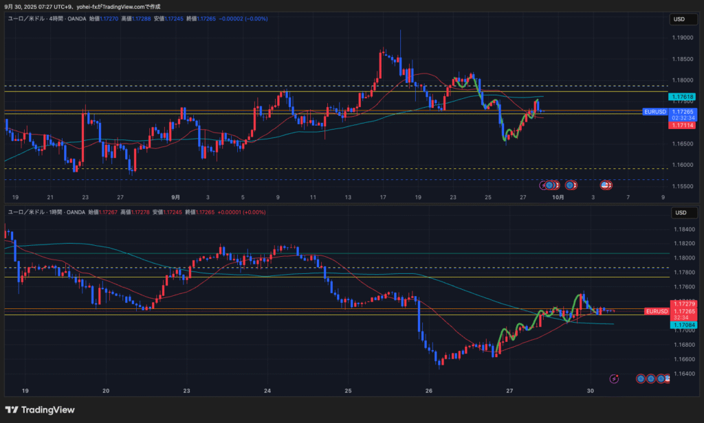Select the red EURUSD price label on lower chart
704x423 pixels.
pyautogui.click(x=657, y=311)
